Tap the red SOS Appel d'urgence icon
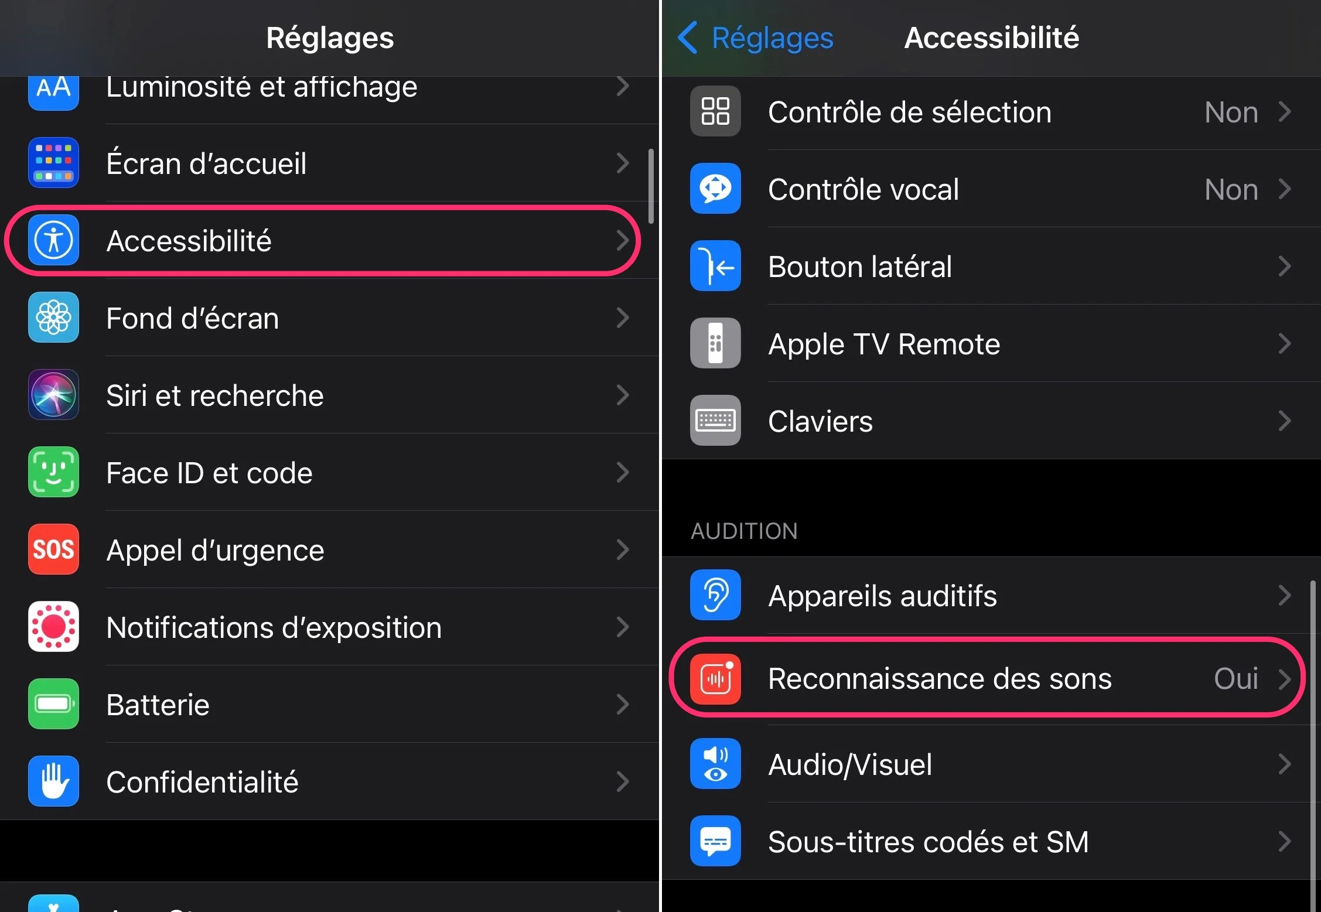Screen dimensions: 1321x912 (x=53, y=549)
